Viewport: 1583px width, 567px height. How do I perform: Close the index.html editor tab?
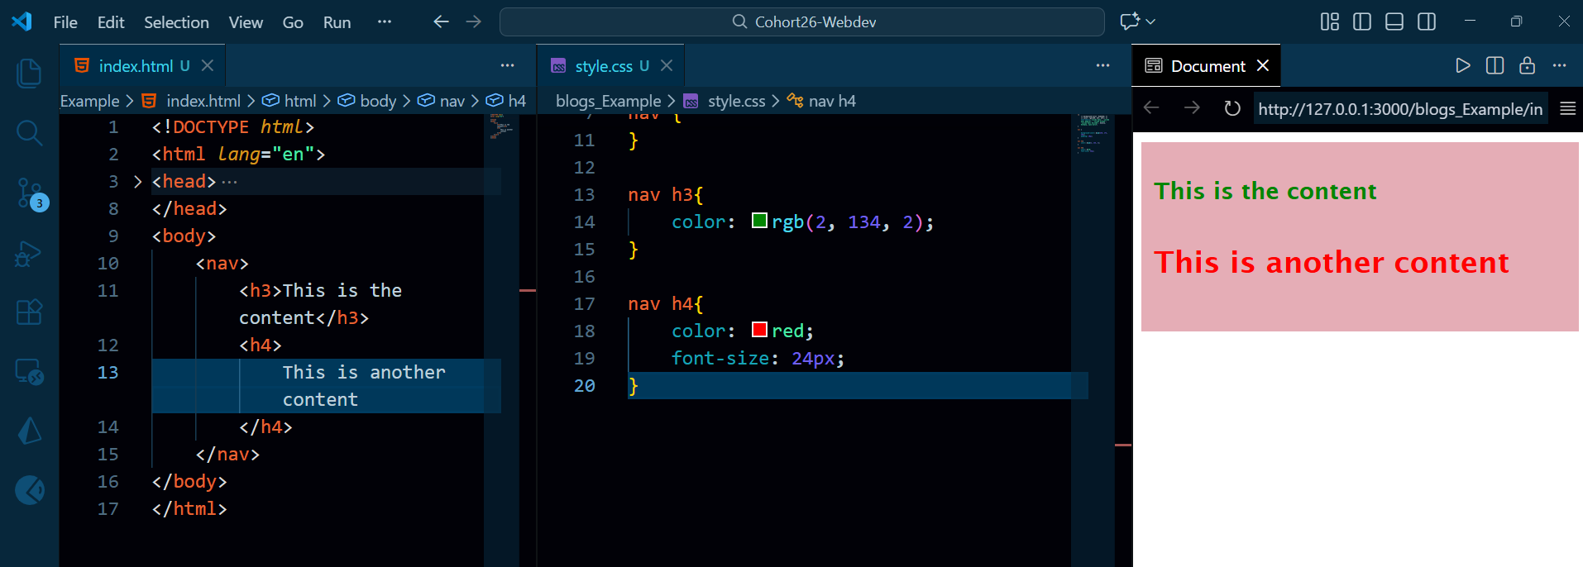tap(208, 65)
